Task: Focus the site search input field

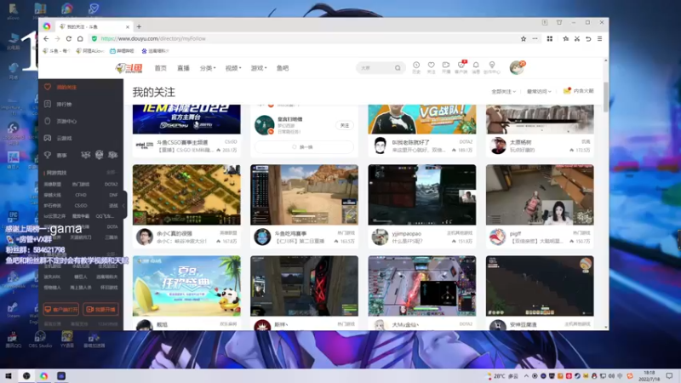Action: [376, 68]
